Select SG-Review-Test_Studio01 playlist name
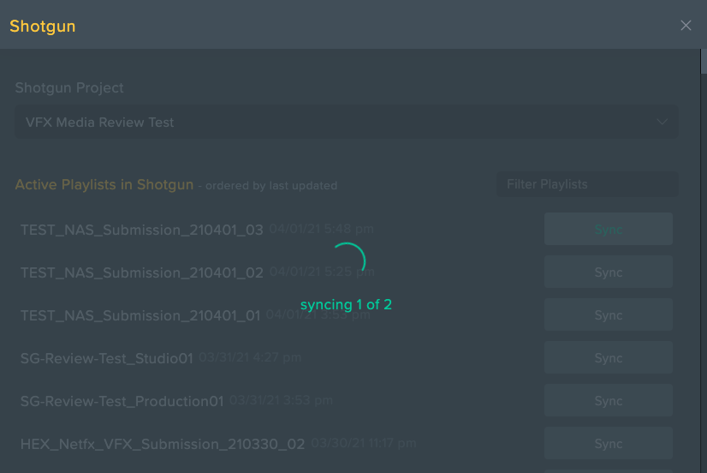 click(x=106, y=358)
